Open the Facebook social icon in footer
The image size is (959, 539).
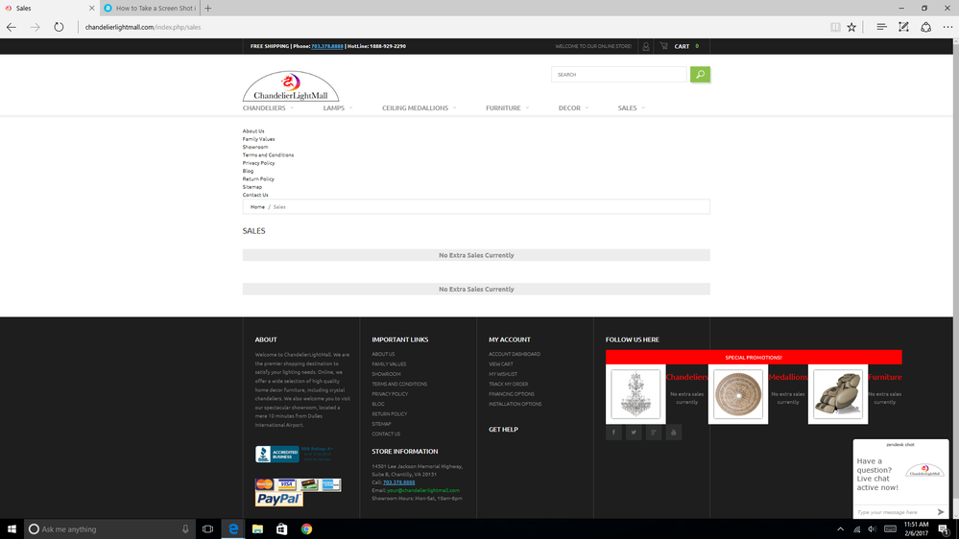click(x=613, y=433)
